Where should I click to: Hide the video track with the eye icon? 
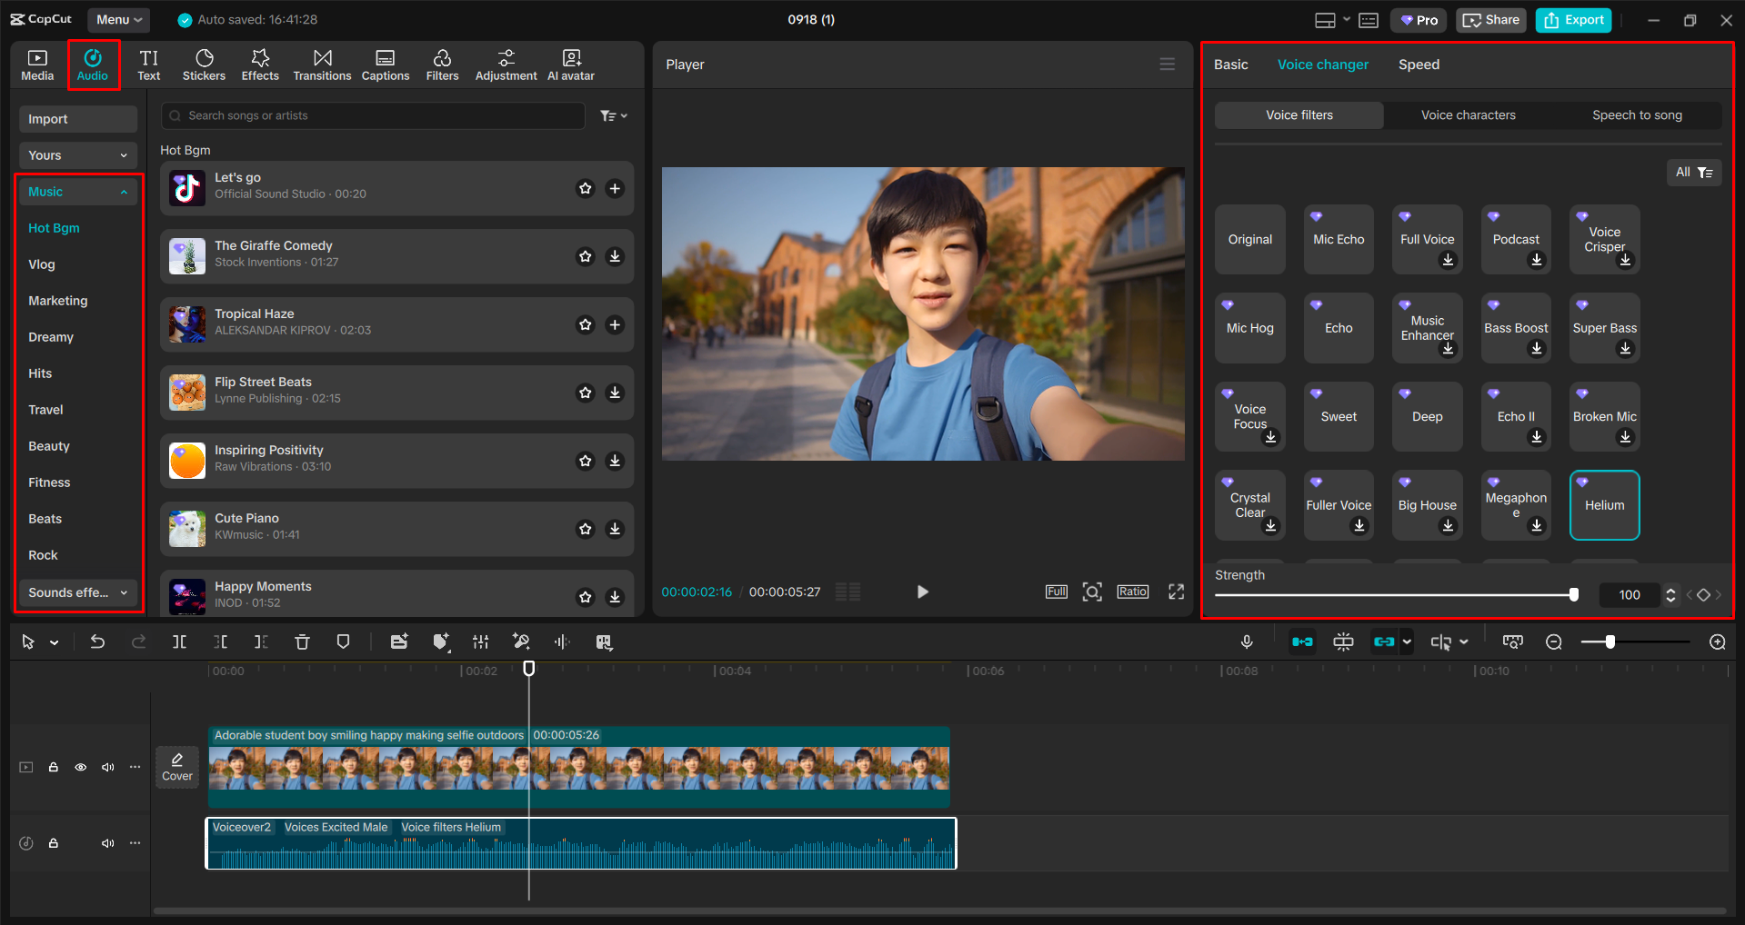point(80,766)
